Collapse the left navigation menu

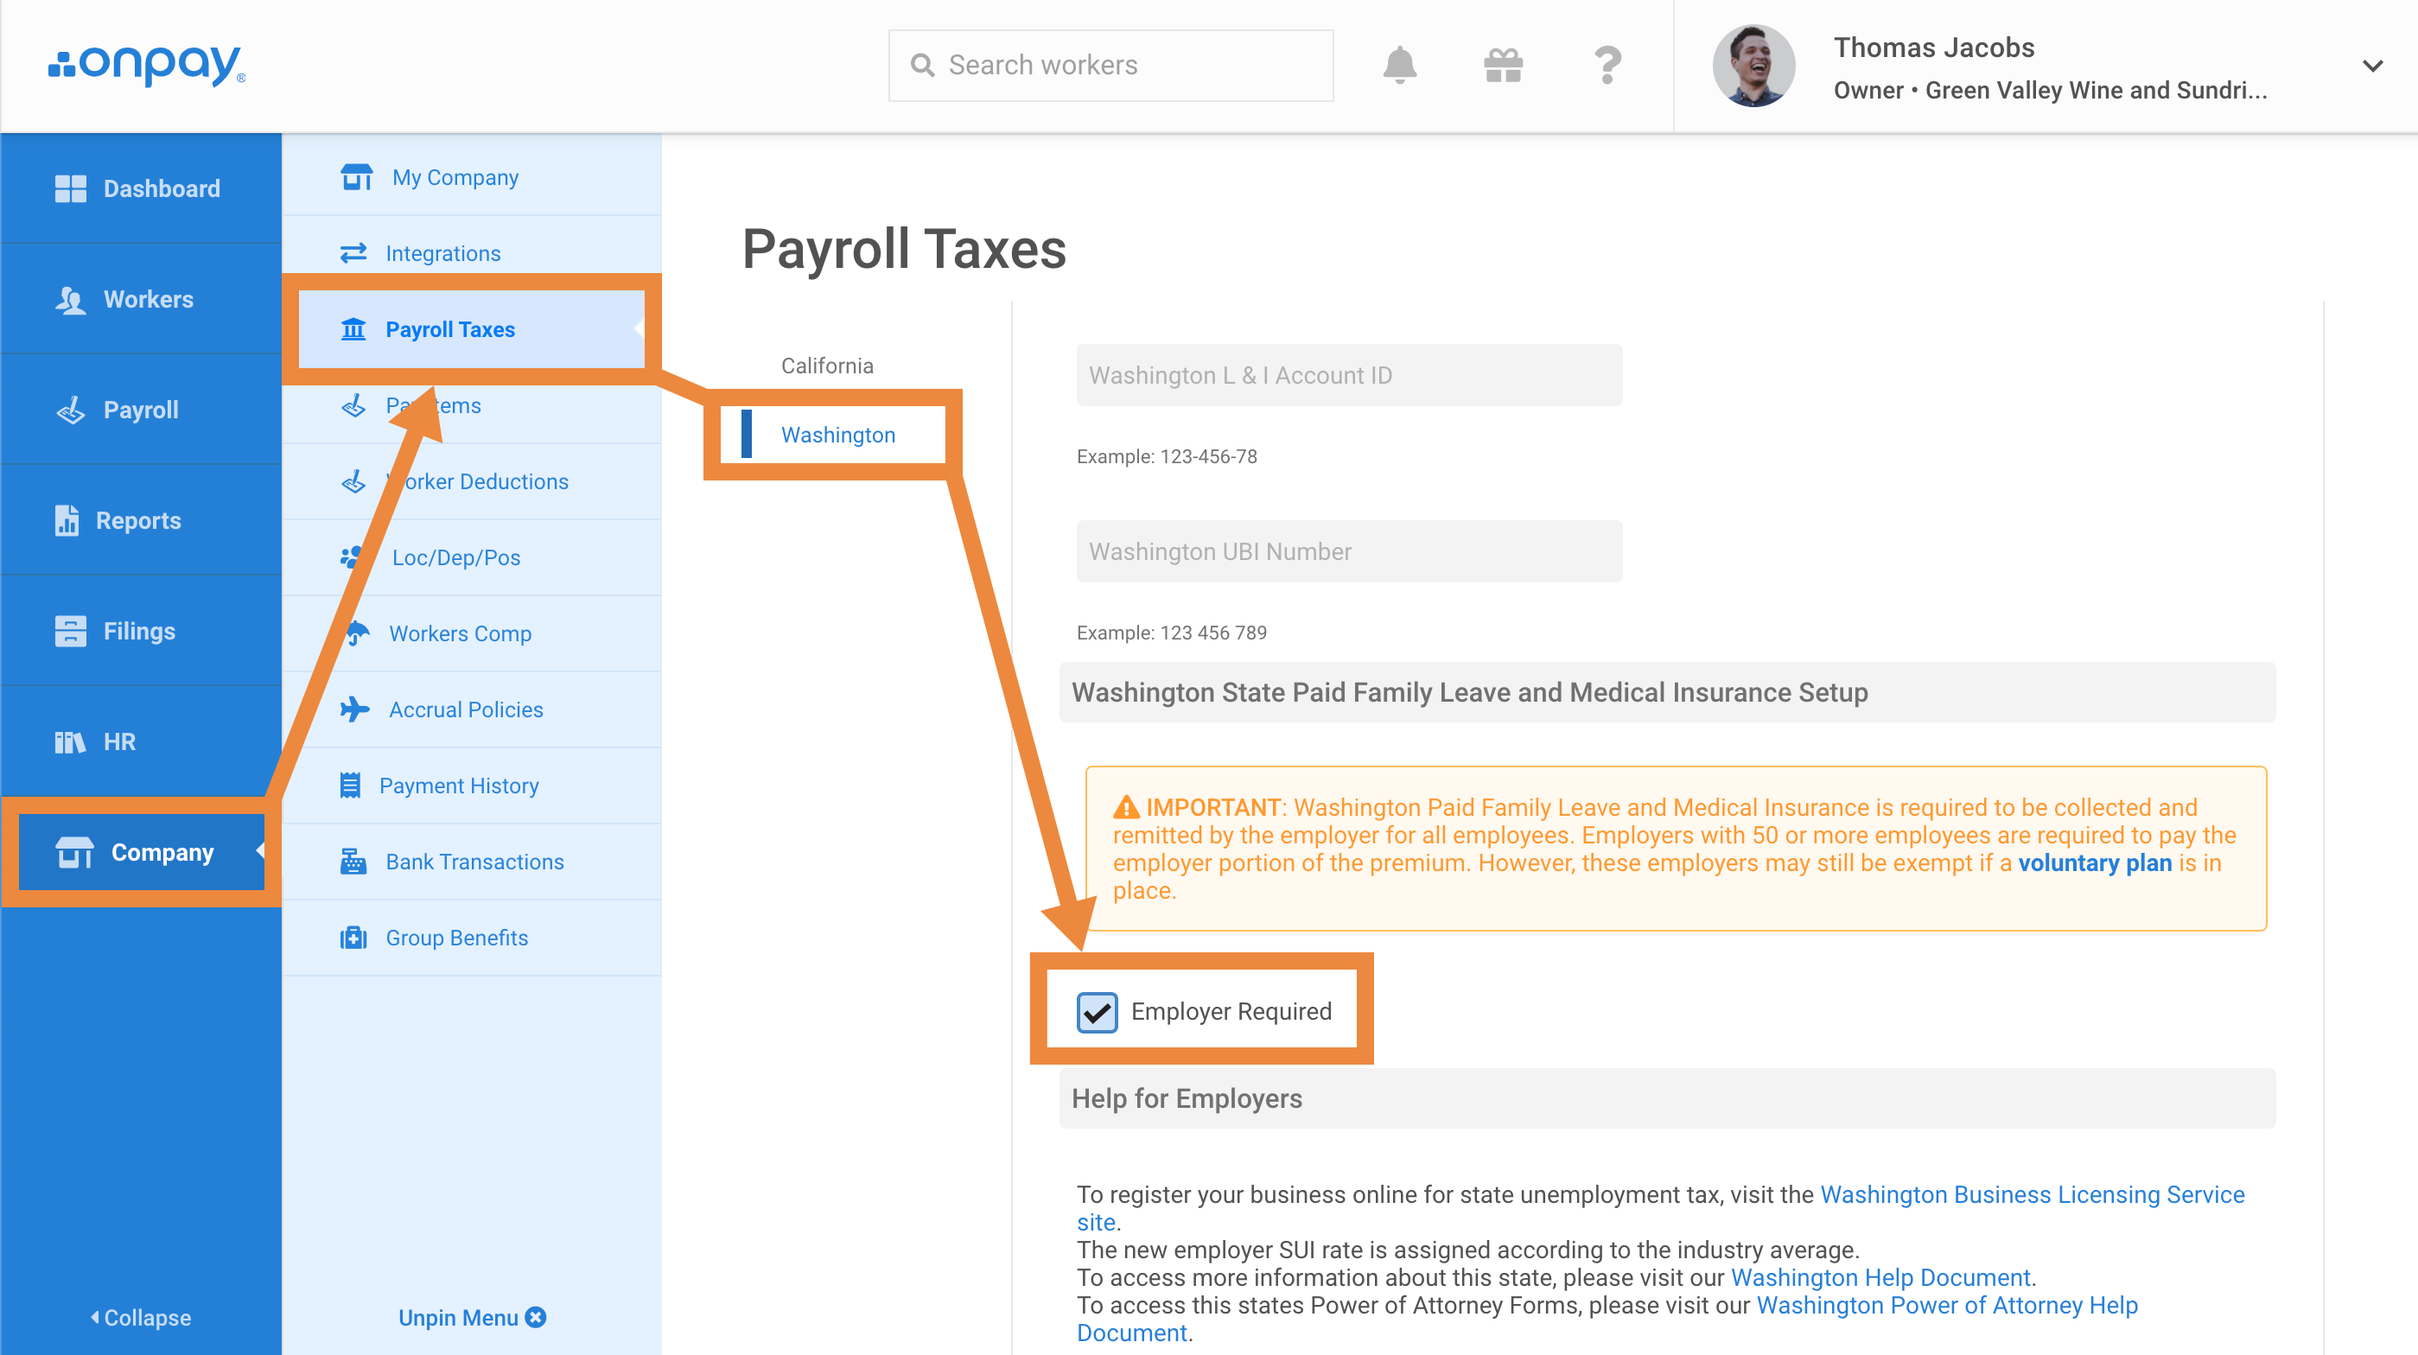[x=141, y=1317]
